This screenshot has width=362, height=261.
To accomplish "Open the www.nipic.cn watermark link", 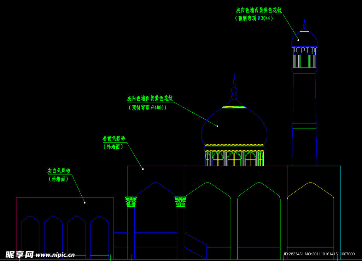I will (55, 255).
